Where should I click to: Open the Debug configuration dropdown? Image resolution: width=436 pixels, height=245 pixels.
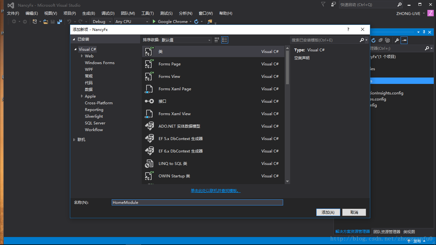click(x=102, y=22)
